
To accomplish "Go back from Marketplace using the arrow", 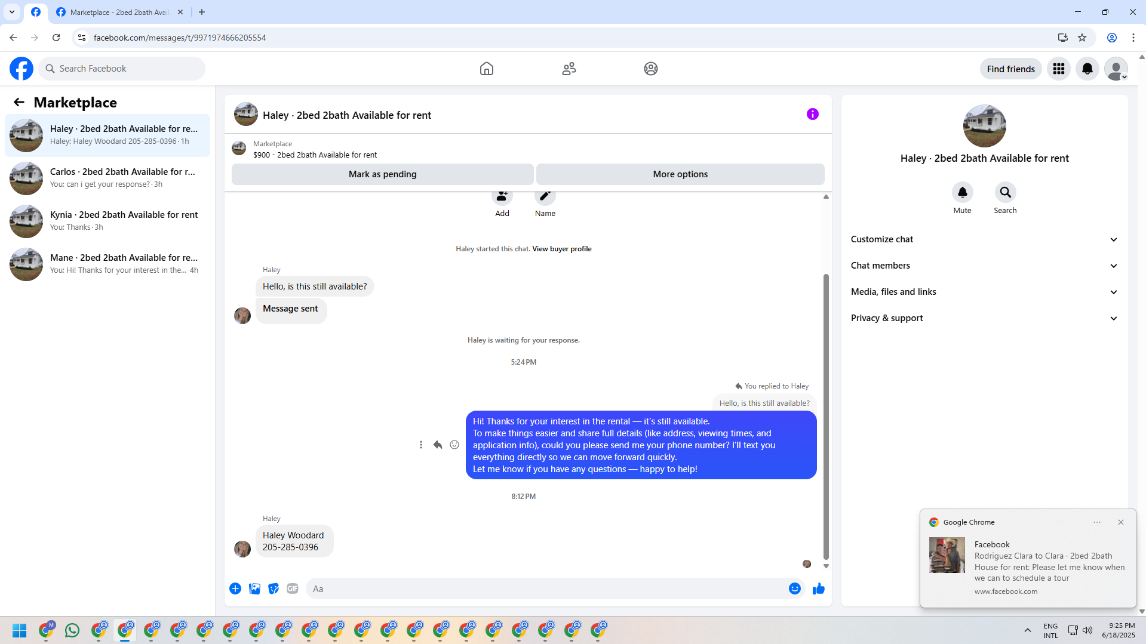I will (19, 102).
